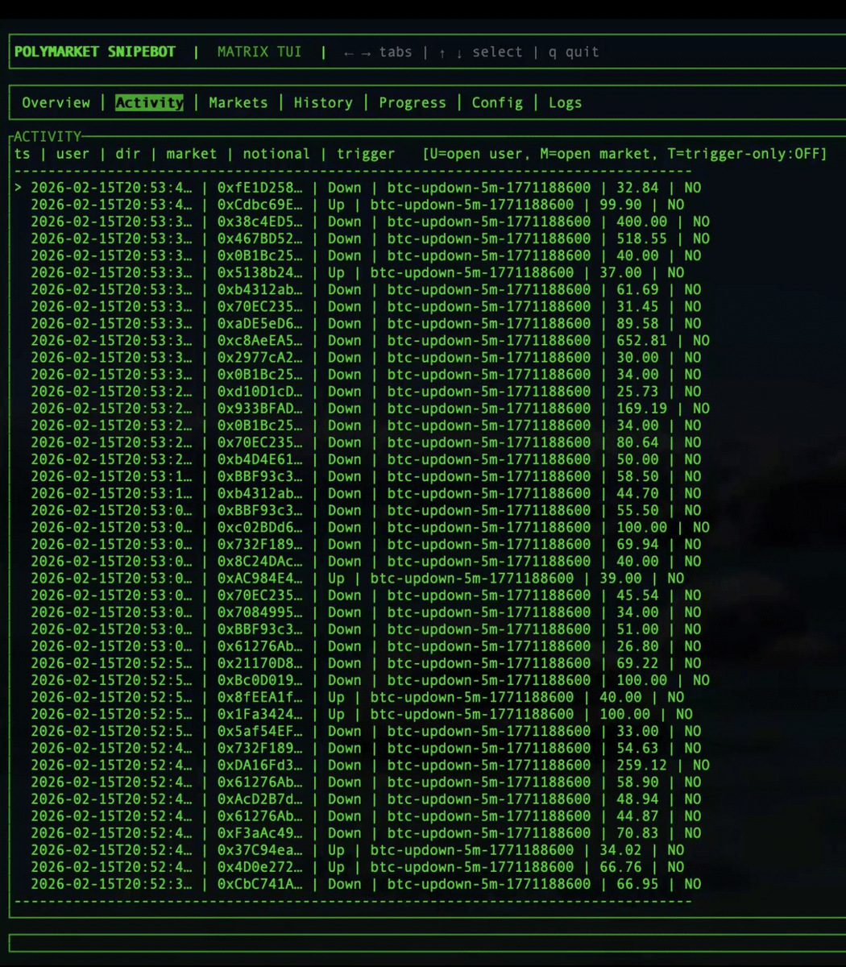Image resolution: width=846 pixels, height=967 pixels.
Task: Click notional value 80.64
Action: pos(637,442)
